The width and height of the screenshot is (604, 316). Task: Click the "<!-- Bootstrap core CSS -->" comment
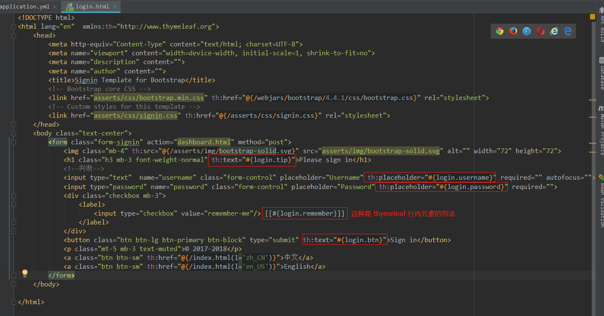click(x=100, y=89)
